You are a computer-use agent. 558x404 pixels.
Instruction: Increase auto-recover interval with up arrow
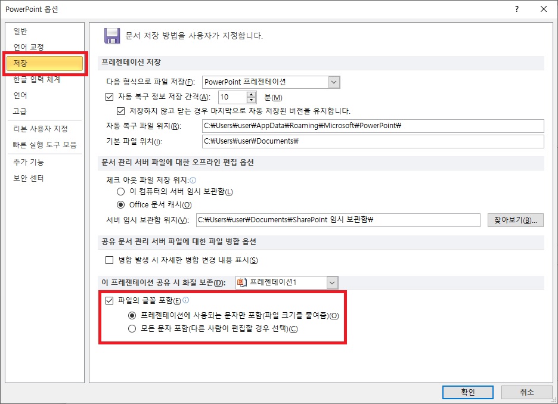tap(251, 94)
